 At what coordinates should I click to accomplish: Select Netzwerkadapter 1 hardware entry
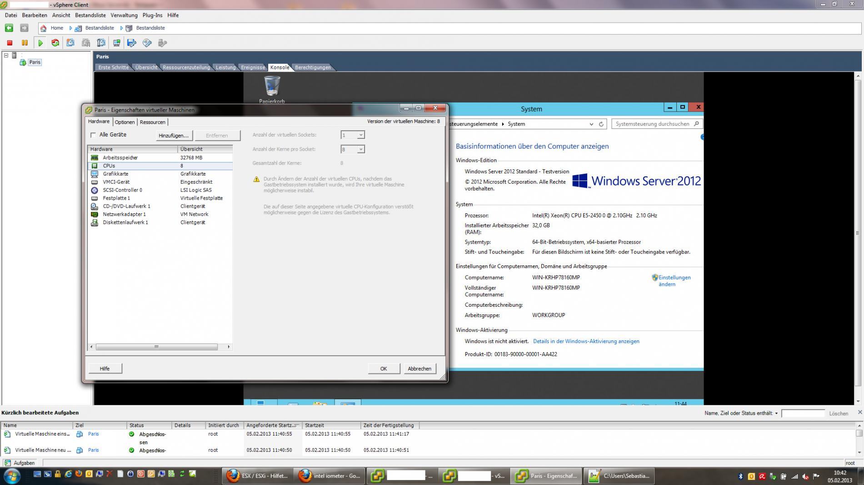(160, 214)
